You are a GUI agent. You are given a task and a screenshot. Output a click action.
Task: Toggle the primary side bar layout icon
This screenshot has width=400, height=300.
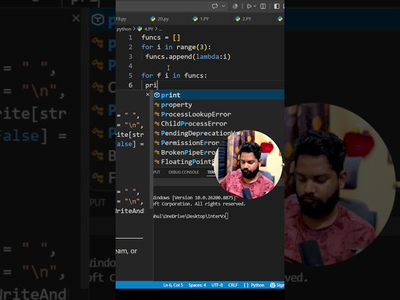[277, 6]
